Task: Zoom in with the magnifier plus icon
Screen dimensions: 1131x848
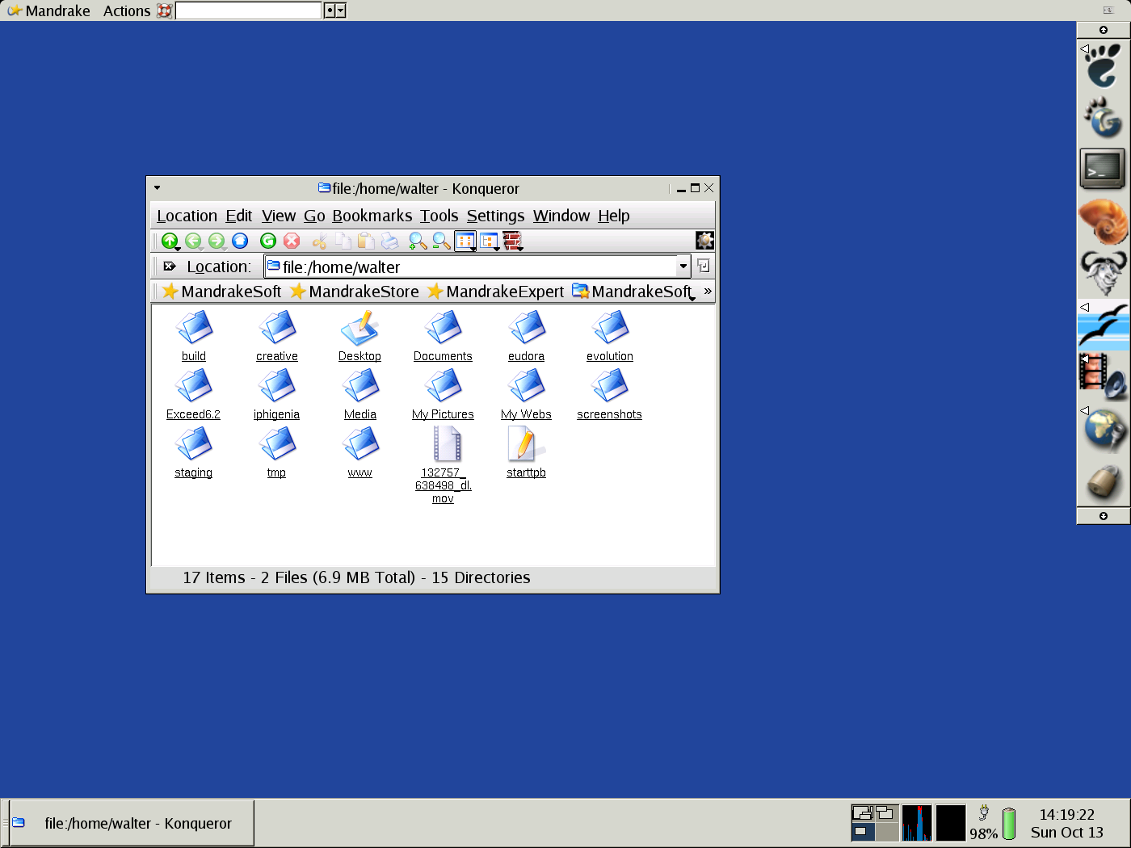Action: [417, 241]
